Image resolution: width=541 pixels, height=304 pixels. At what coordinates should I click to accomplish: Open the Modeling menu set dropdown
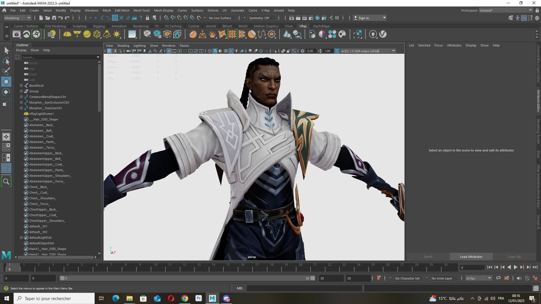coord(17,18)
